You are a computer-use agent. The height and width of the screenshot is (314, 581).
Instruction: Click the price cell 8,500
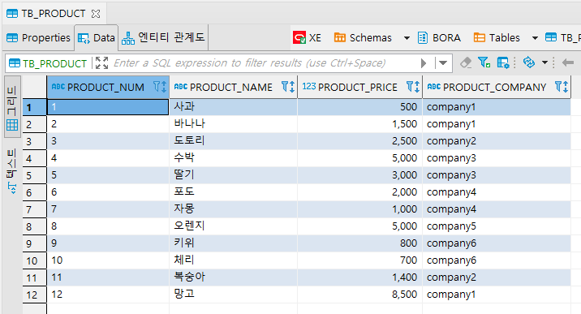[359, 295]
